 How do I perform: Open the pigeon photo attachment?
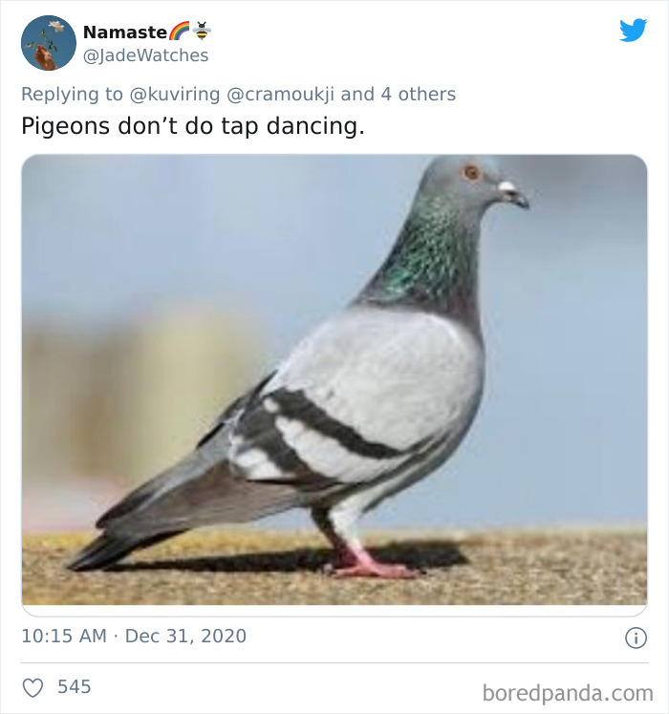pos(334,379)
